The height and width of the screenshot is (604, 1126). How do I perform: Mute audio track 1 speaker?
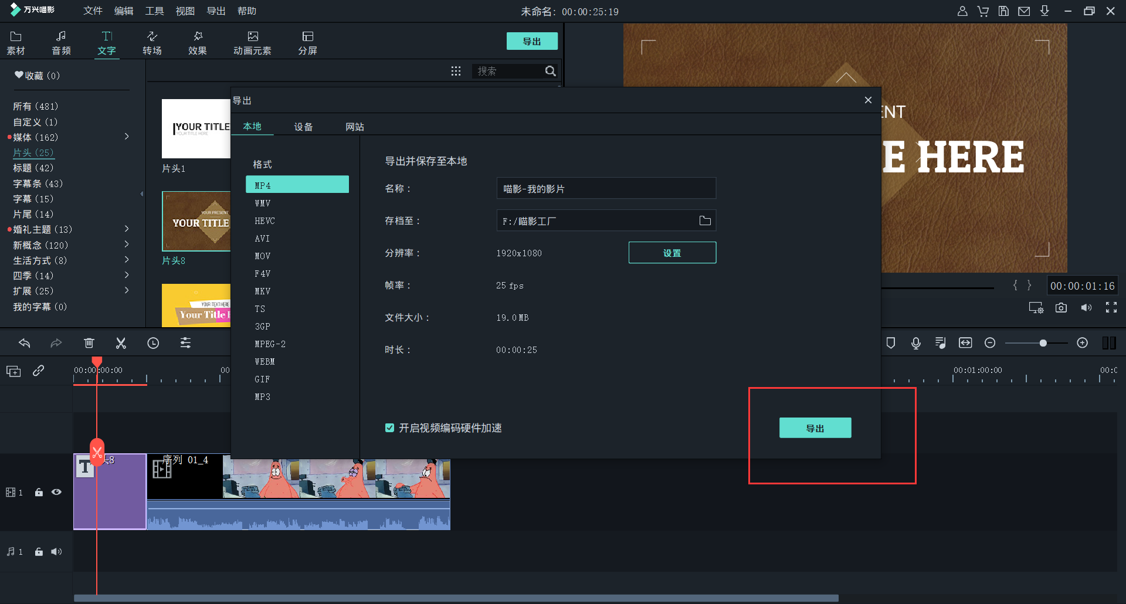[56, 552]
